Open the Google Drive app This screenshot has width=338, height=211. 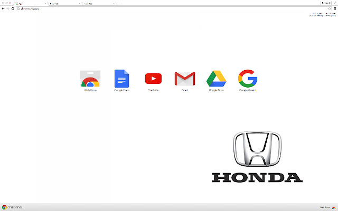[x=216, y=79]
